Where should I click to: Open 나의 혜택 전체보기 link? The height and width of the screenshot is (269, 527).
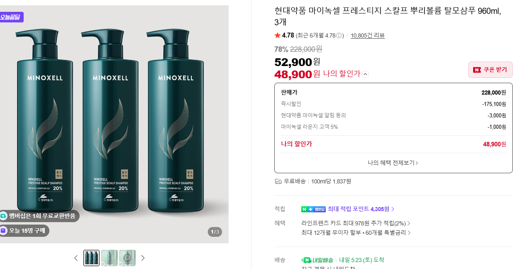pos(393,163)
